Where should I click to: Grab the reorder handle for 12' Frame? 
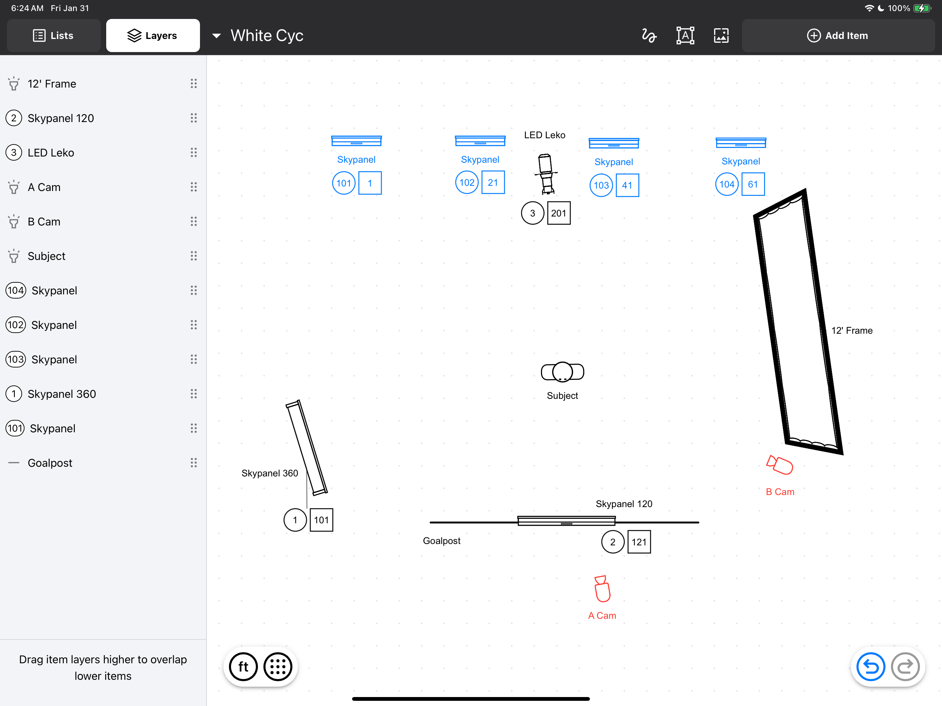pyautogui.click(x=194, y=83)
